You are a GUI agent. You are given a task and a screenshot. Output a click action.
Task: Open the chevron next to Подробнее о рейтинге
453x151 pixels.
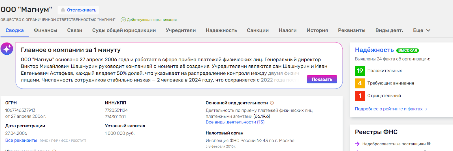tap(426, 109)
